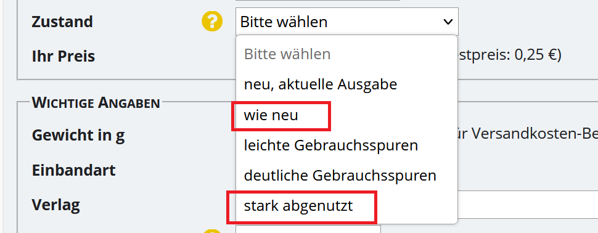Open the Zustand combo box showing Bitte wählen
This screenshot has height=233, width=598.
pyautogui.click(x=347, y=22)
